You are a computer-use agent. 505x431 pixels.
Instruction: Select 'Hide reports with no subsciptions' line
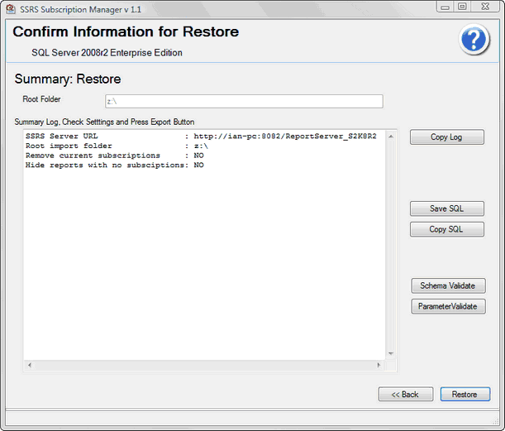pyautogui.click(x=115, y=165)
